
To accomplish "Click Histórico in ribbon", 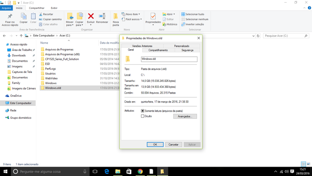I will [x=170, y=24].
